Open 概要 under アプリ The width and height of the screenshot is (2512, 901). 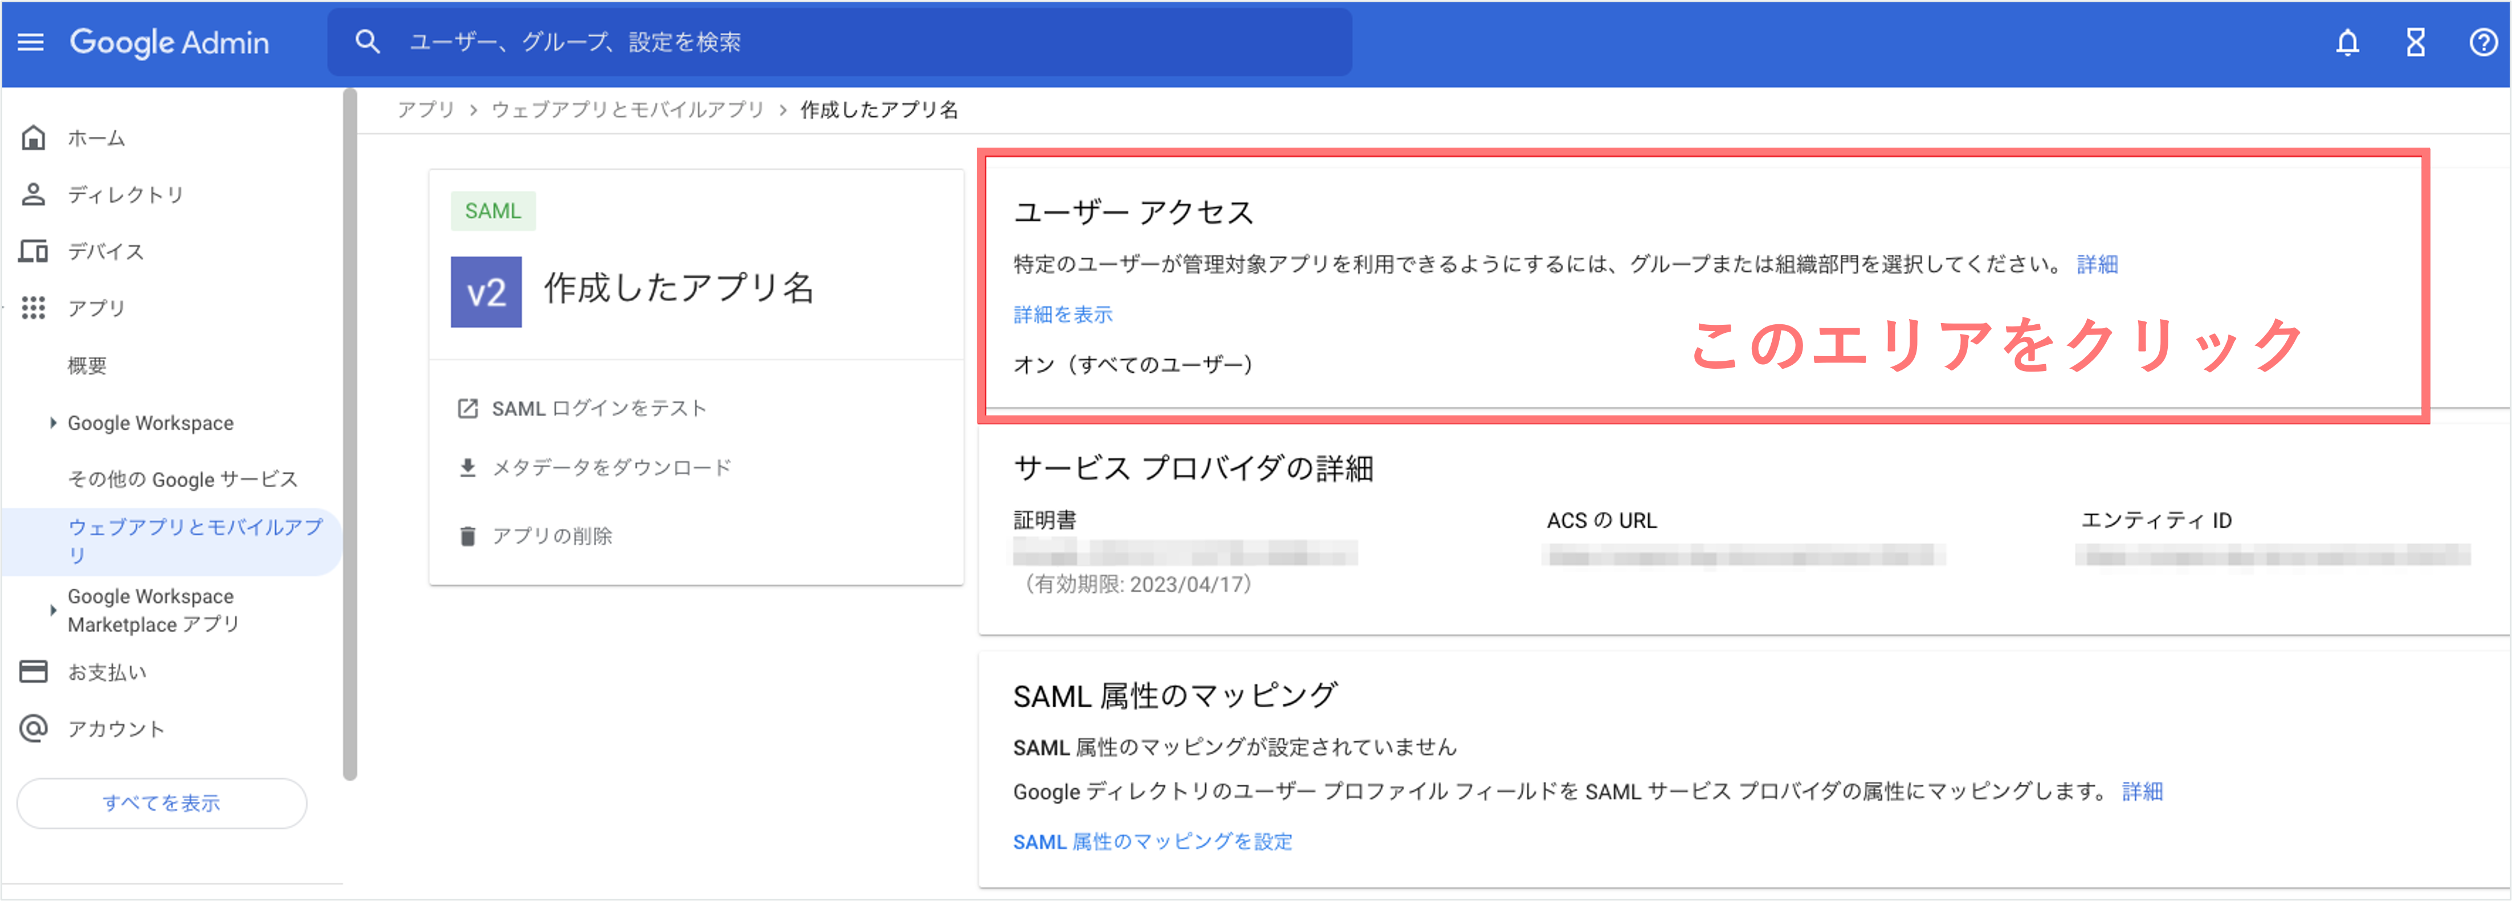pos(87,366)
